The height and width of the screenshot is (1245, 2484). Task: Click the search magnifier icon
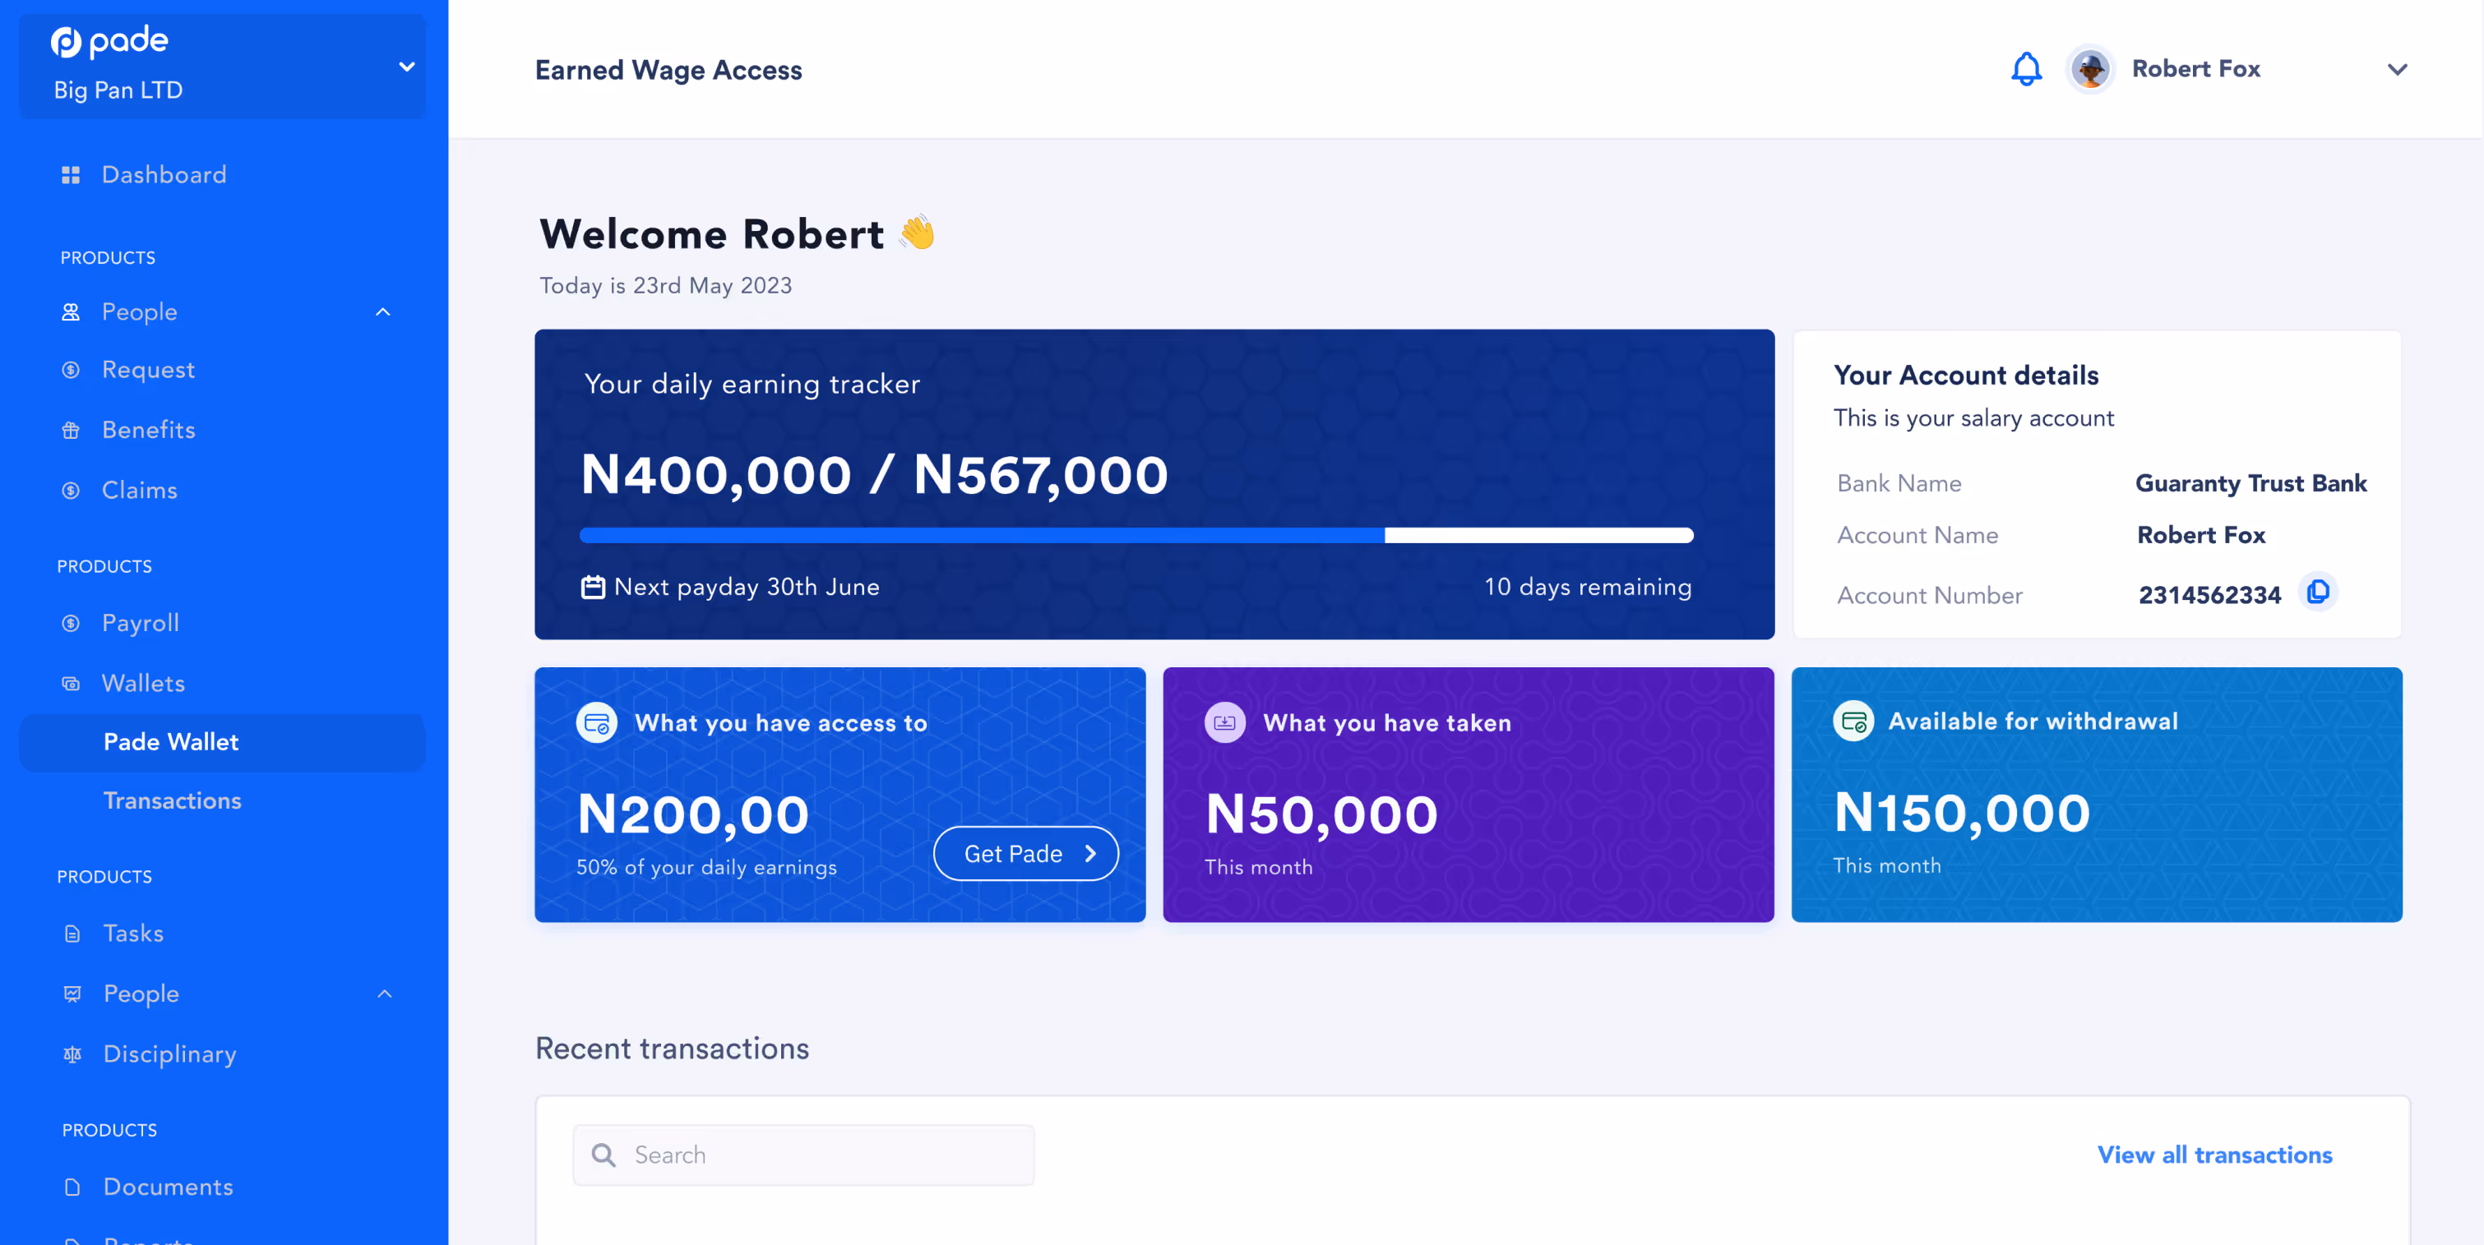[604, 1155]
